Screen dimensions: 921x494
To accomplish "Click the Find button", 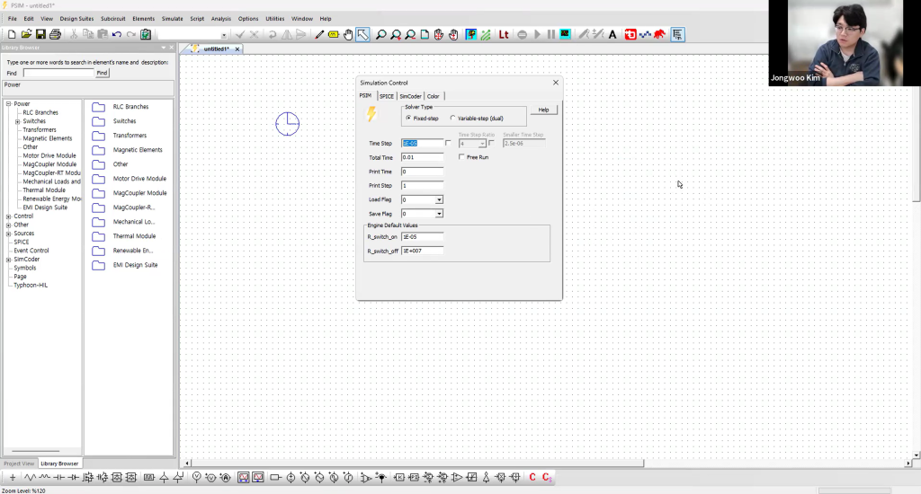I will coord(102,73).
